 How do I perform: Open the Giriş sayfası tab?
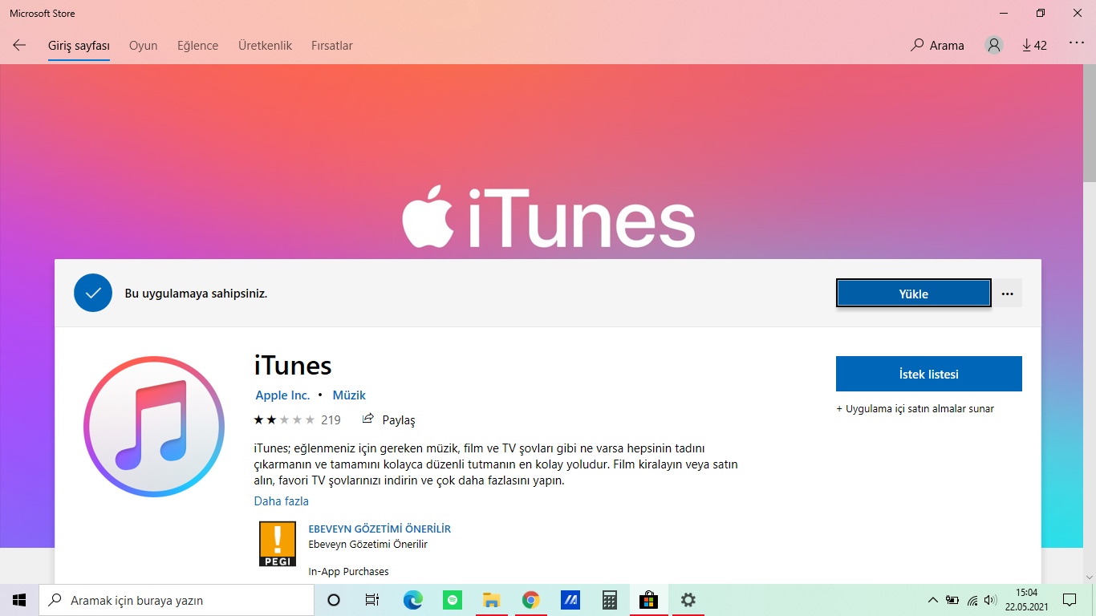coord(79,46)
